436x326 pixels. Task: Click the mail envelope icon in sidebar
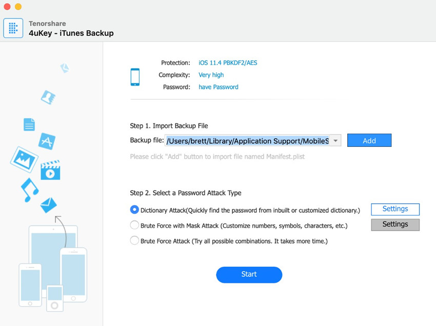pyautogui.click(x=49, y=205)
